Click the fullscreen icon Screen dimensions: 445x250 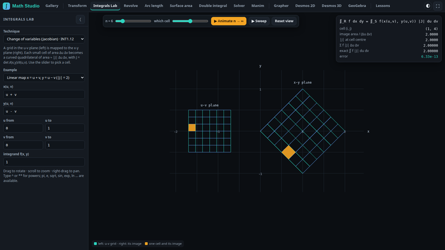(x=438, y=6)
